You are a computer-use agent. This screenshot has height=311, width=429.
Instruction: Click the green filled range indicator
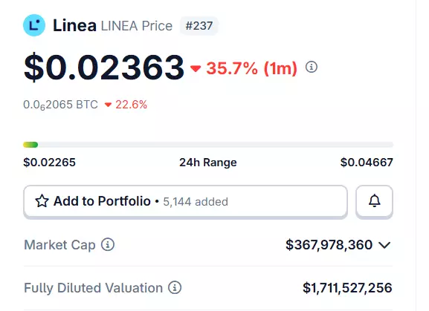point(30,145)
